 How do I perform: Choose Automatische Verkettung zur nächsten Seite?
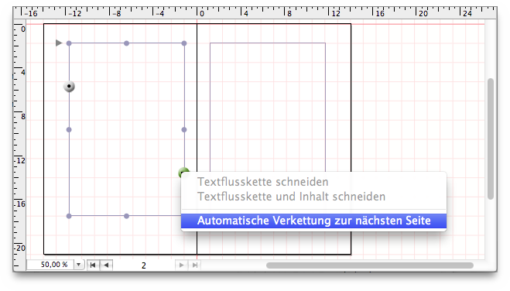[x=313, y=221]
